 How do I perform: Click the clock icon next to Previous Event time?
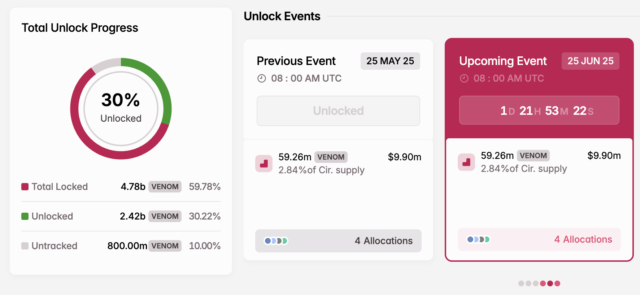tap(261, 78)
